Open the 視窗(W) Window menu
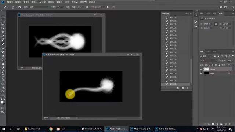The image size is (235, 132). [83, 2]
